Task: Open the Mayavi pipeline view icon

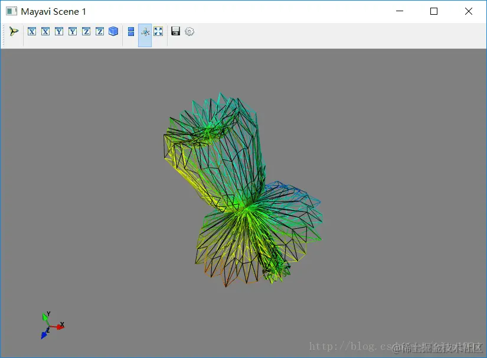Action: [14, 31]
